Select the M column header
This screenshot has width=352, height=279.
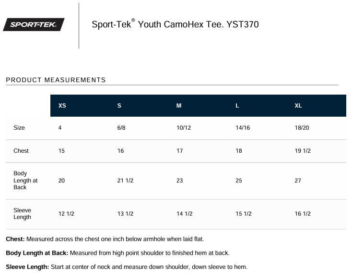(x=179, y=106)
